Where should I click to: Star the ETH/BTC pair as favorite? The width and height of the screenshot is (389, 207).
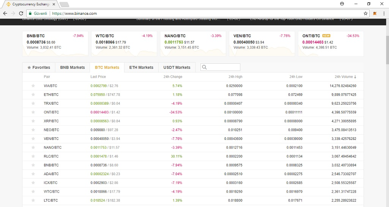(x=33, y=94)
